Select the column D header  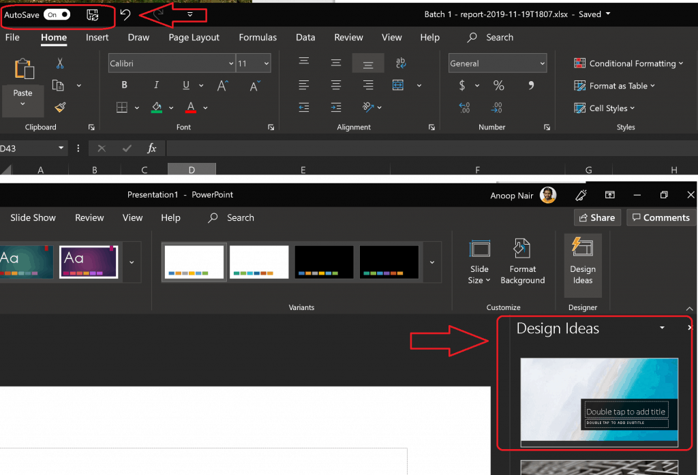(192, 170)
